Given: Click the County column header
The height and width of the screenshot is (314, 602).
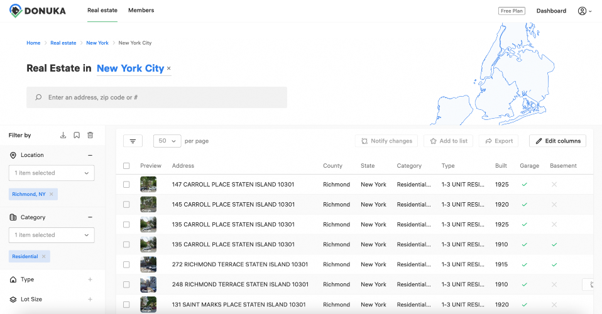Looking at the screenshot, I should click(332, 166).
